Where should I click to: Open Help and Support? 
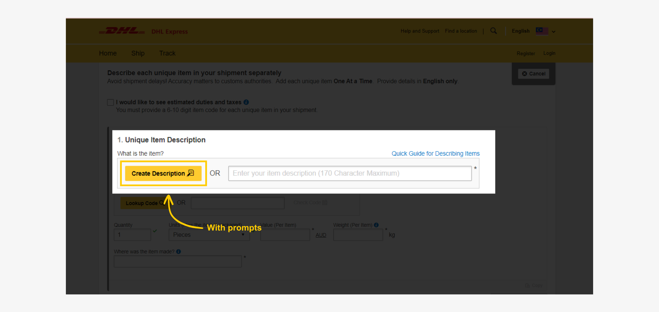pos(420,31)
